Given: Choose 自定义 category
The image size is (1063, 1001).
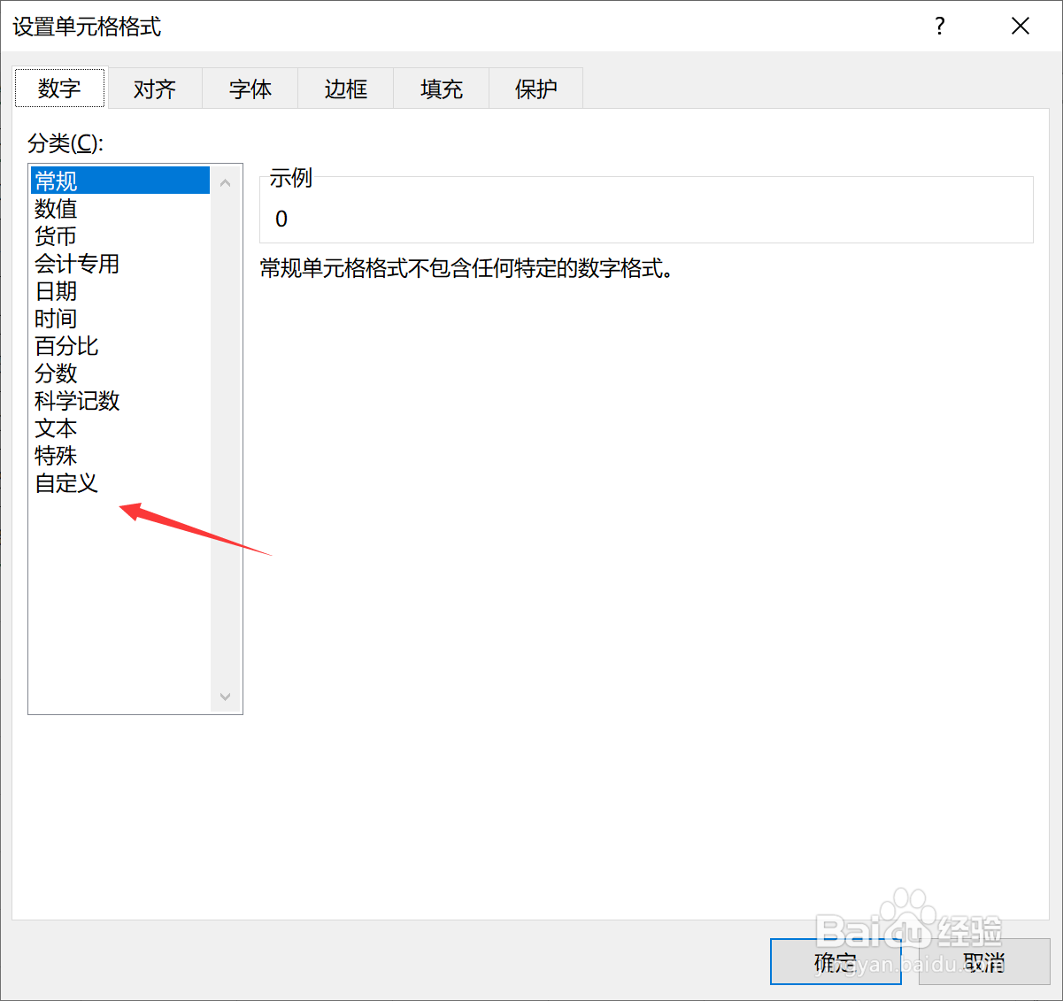Looking at the screenshot, I should pos(120,483).
